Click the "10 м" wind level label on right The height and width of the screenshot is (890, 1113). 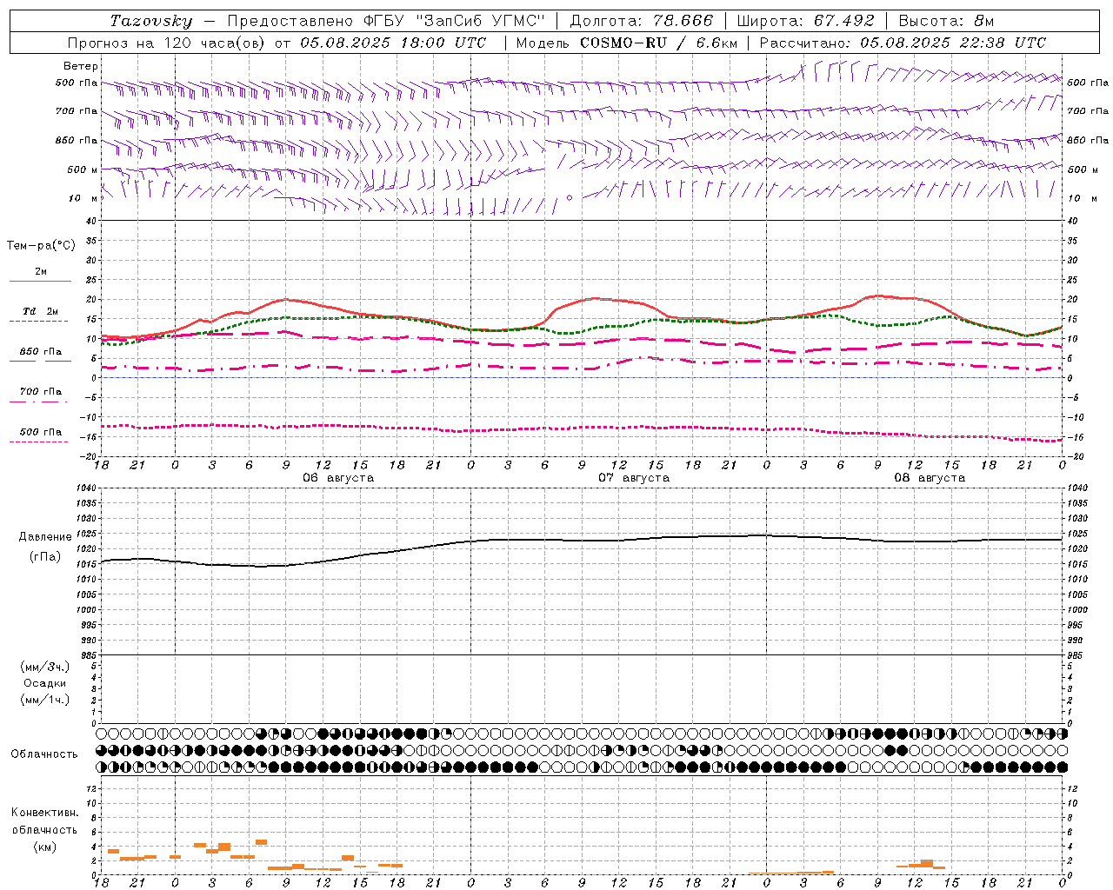coord(1082,198)
